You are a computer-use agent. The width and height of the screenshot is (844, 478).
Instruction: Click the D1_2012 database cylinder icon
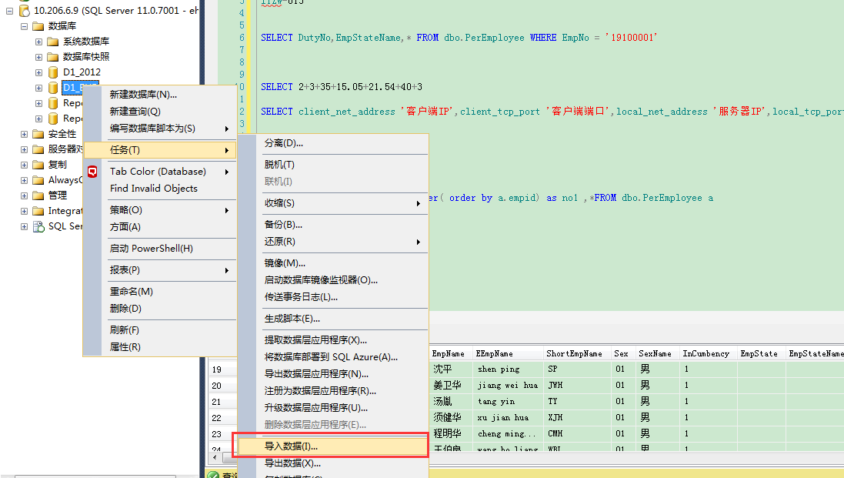[x=53, y=72]
